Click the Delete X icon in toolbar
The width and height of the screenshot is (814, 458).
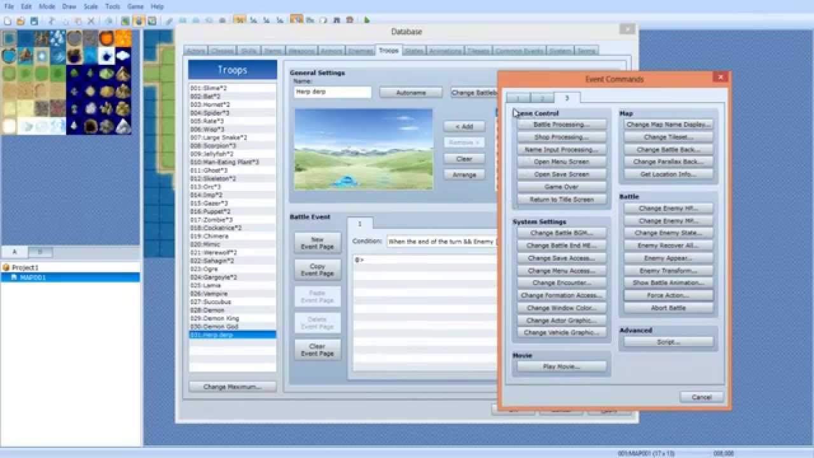coord(91,21)
